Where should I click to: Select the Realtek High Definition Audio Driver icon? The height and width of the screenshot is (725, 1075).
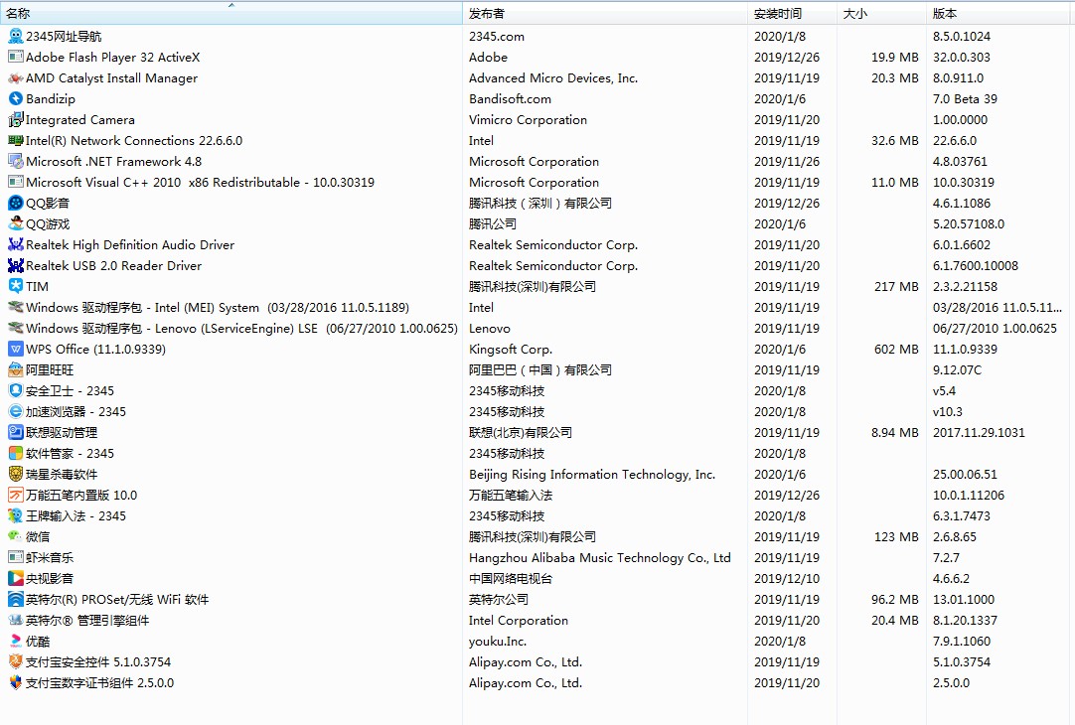click(15, 244)
